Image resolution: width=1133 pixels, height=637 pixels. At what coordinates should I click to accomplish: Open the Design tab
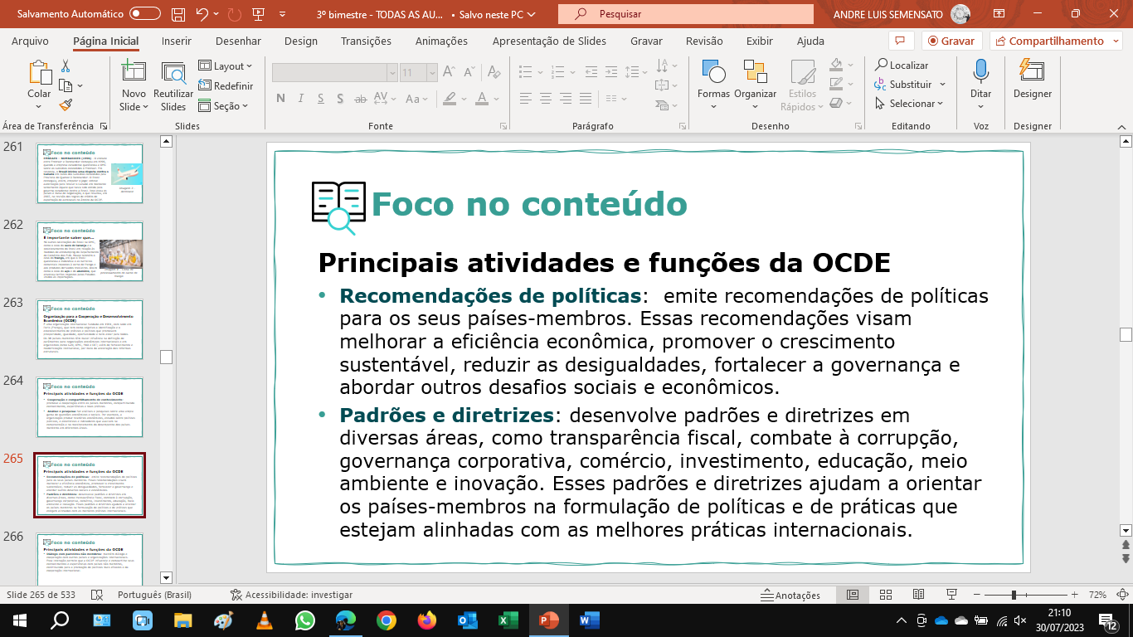click(300, 41)
